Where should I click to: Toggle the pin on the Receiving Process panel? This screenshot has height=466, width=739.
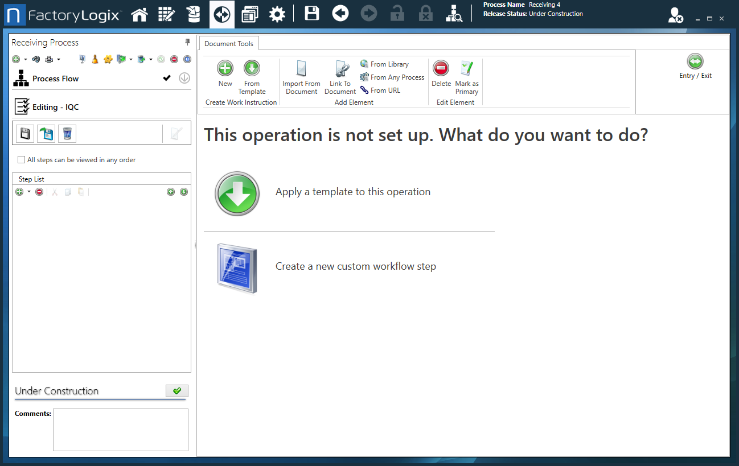[187, 42]
